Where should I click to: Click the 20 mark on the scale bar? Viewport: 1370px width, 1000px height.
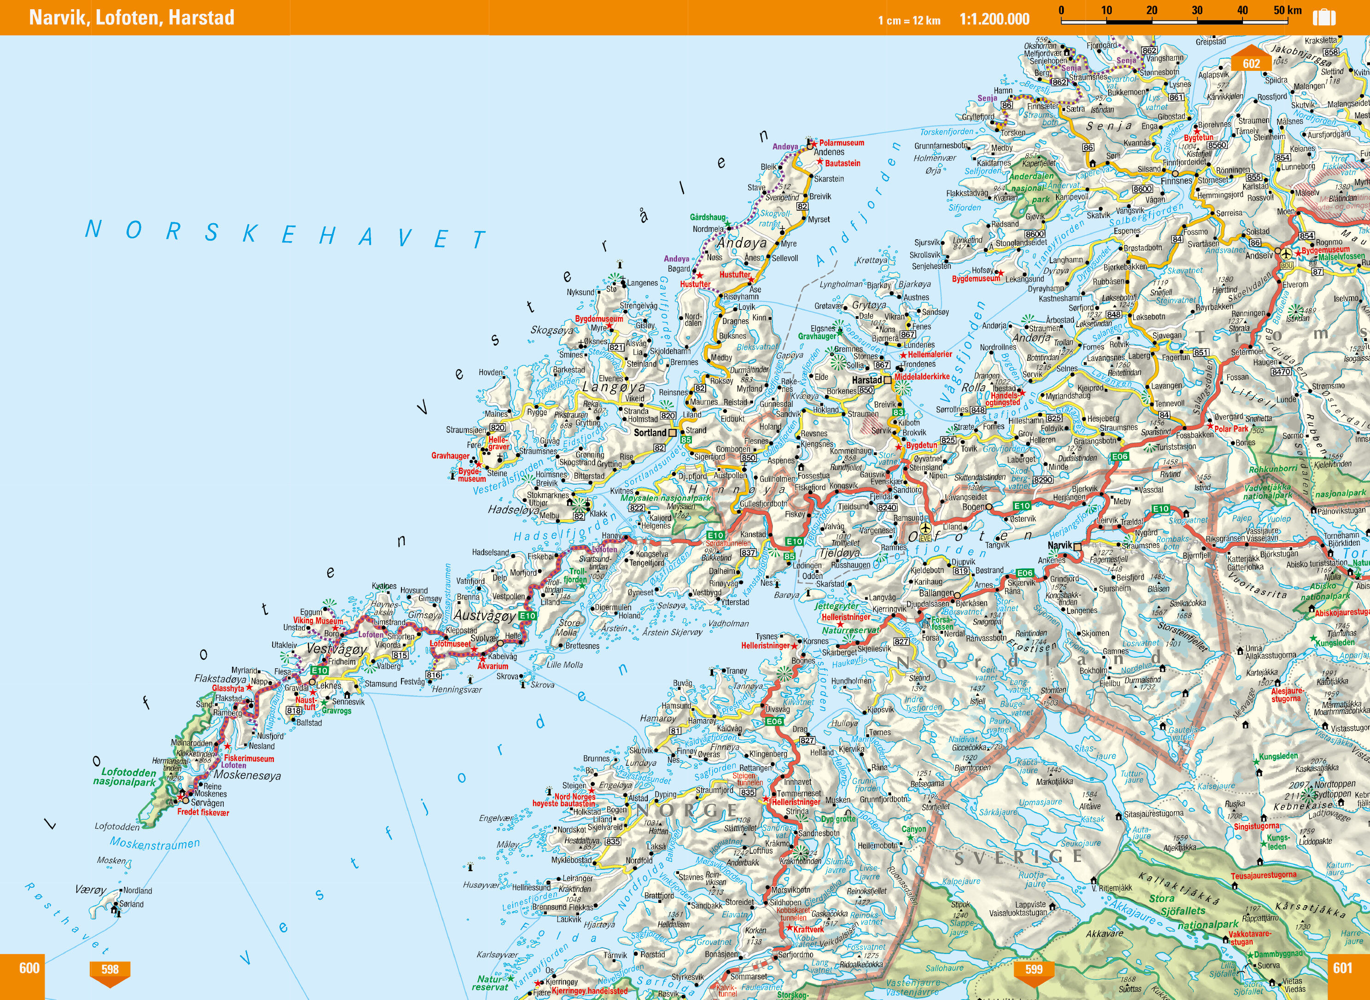tap(1151, 10)
